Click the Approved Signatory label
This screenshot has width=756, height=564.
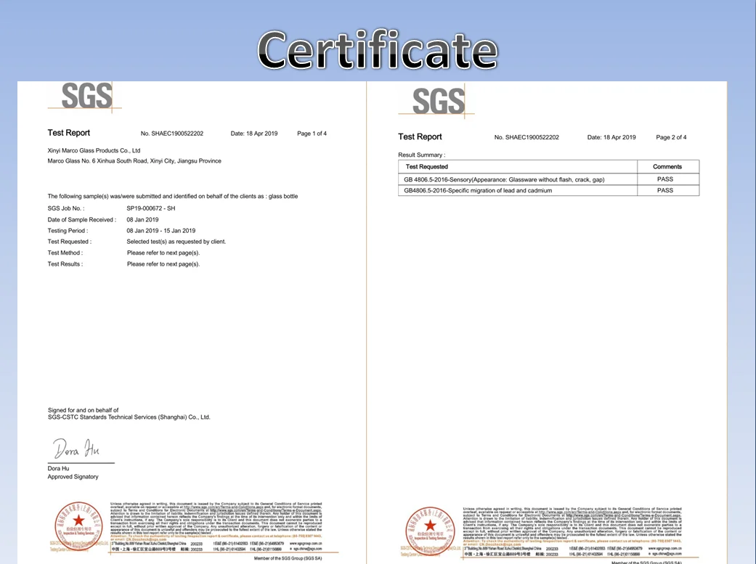point(73,477)
